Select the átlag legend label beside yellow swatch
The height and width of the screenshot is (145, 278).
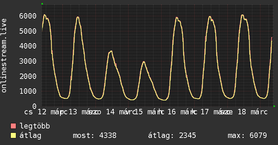point(30,136)
